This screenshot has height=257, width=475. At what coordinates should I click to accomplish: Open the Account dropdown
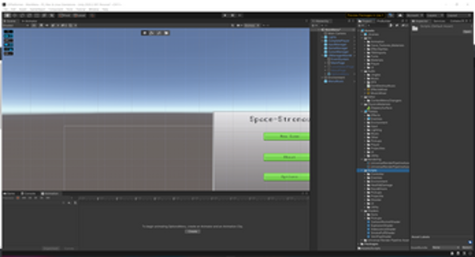point(415,16)
